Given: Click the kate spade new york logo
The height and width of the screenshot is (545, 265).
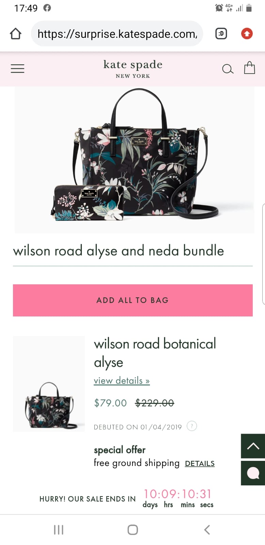Looking at the screenshot, I should click(x=133, y=68).
